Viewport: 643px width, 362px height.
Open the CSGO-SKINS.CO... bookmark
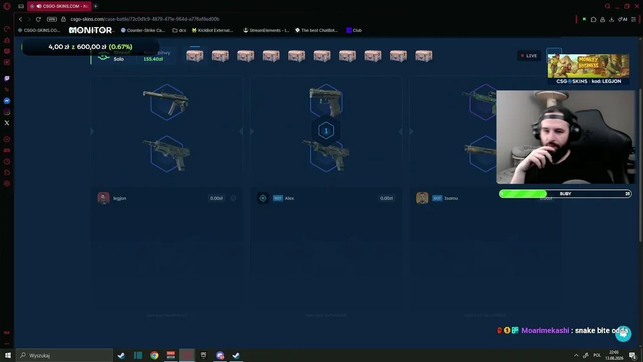click(x=39, y=30)
